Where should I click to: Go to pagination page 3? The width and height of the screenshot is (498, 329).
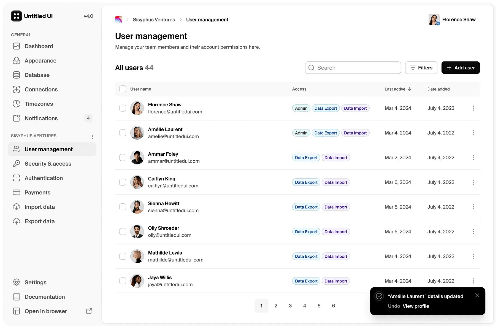pyautogui.click(x=290, y=306)
